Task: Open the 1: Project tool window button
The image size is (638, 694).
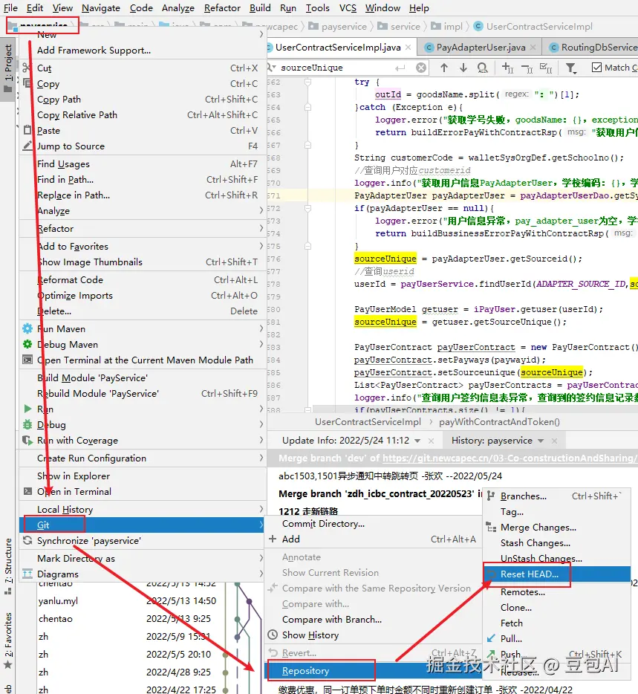Action: pos(8,69)
